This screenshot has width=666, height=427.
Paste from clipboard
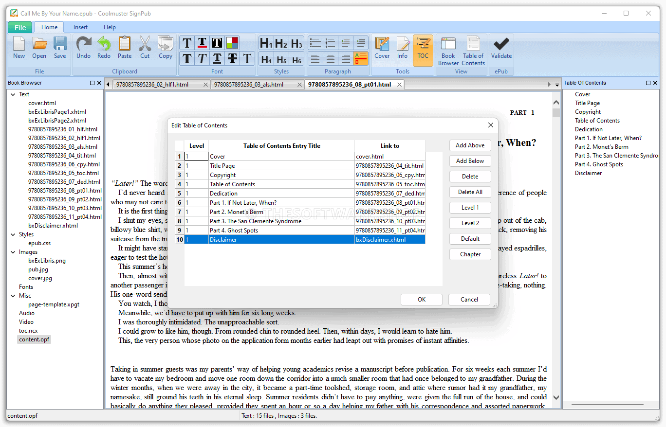coord(125,48)
